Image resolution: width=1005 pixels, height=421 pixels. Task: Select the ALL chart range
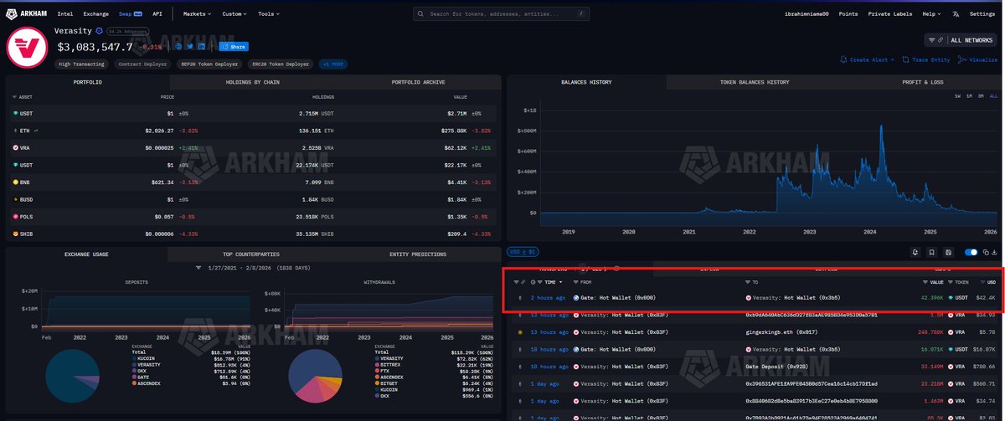coord(994,96)
